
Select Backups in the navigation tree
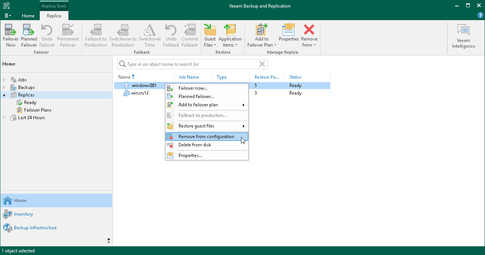point(26,87)
